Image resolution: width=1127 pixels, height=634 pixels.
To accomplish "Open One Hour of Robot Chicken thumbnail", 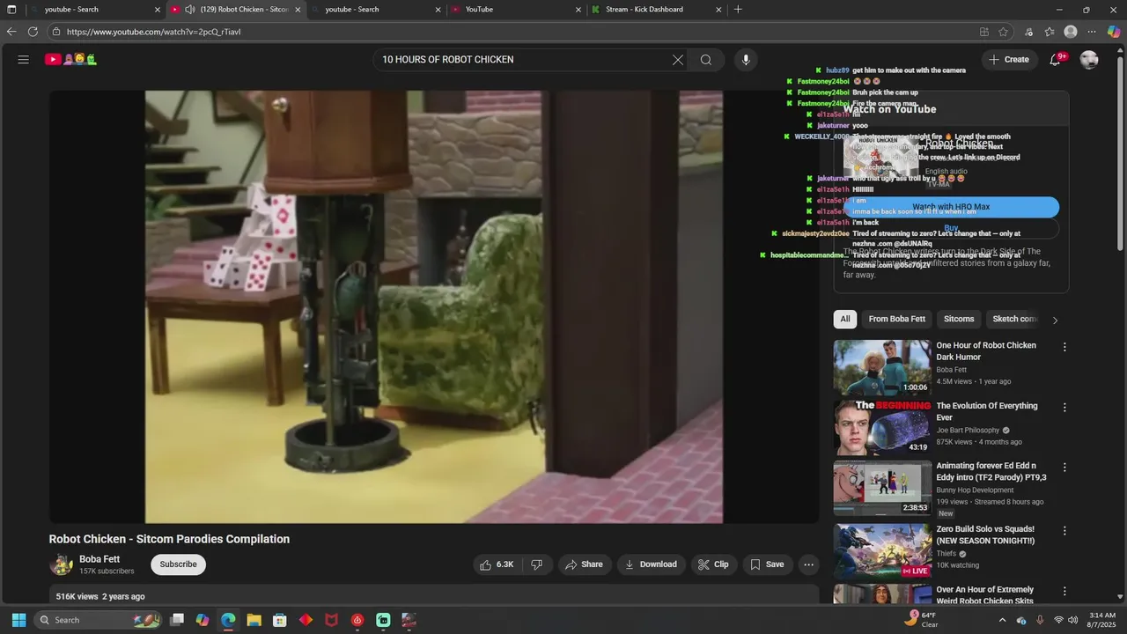I will pyautogui.click(x=882, y=368).
